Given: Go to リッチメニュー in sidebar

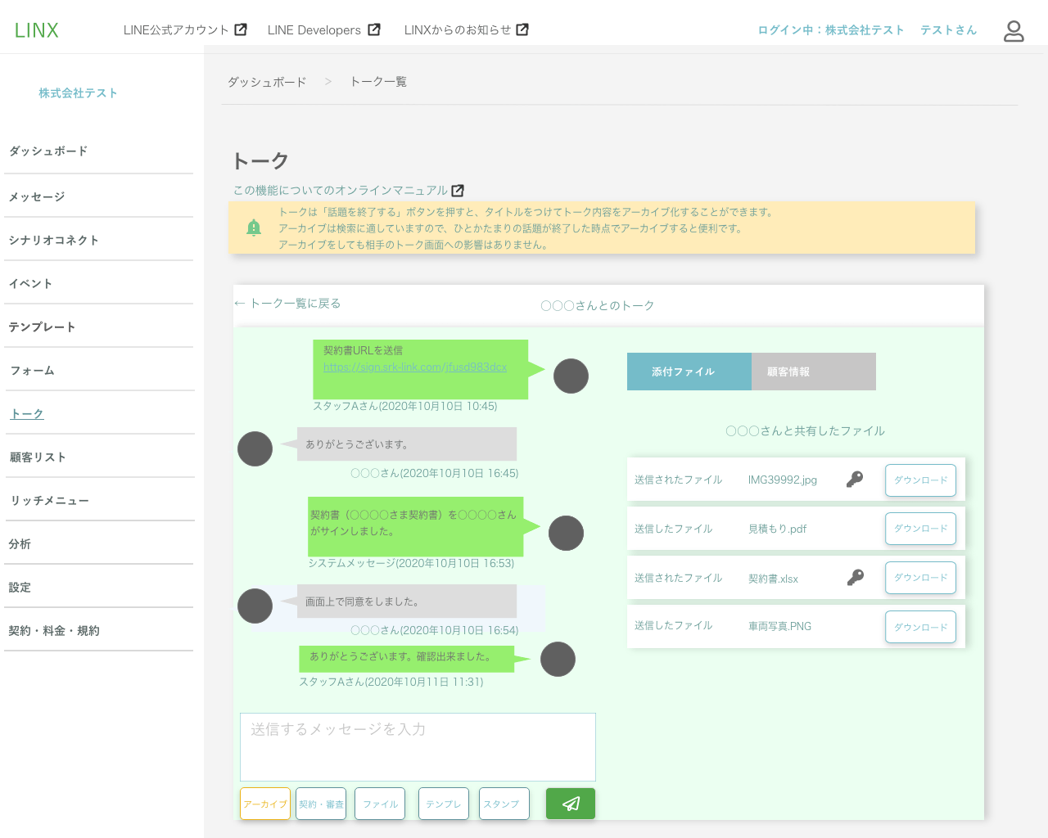Looking at the screenshot, I should click(49, 501).
